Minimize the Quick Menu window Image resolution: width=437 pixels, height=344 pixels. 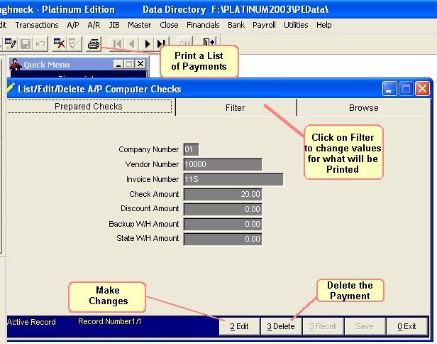[x=118, y=64]
